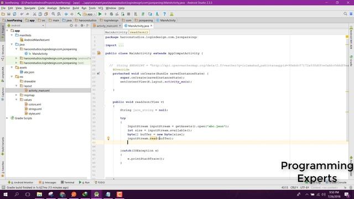Toggle the Favorites tool window
The height and width of the screenshot is (199, 354).
tap(2, 169)
